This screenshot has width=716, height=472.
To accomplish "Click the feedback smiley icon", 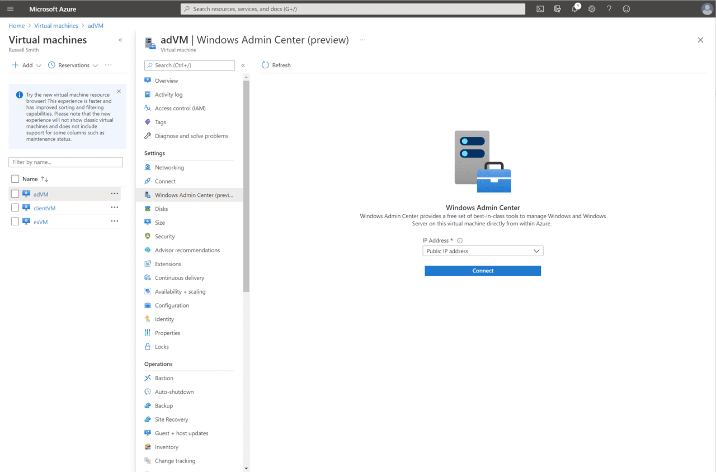I will point(626,9).
